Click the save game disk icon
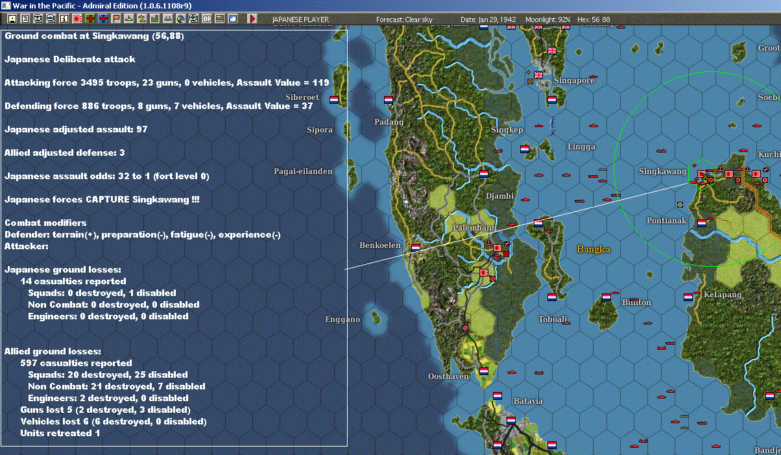 tap(12, 19)
